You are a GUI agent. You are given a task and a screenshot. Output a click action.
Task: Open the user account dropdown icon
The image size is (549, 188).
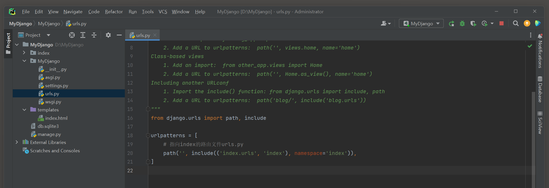coord(386,23)
